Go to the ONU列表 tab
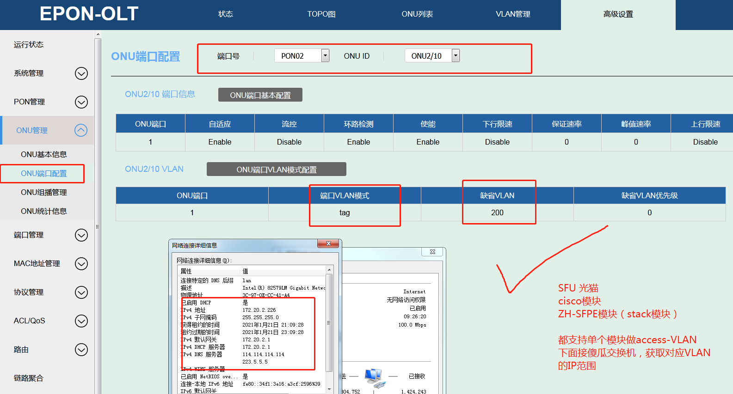 coord(417,14)
